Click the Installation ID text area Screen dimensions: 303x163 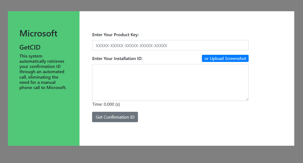(170, 82)
